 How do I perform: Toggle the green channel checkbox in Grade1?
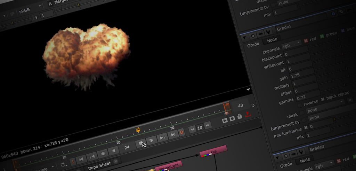pyautogui.click(x=322, y=36)
